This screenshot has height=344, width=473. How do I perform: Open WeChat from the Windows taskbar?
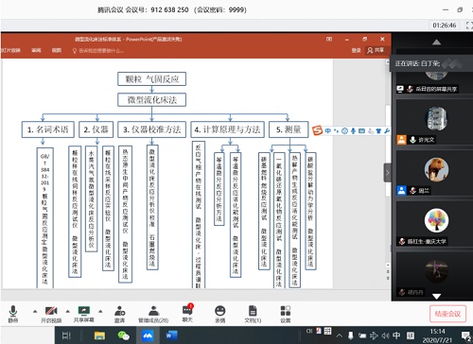point(123,335)
